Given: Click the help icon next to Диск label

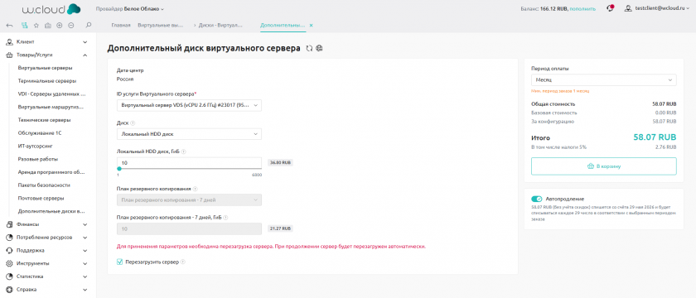Looking at the screenshot, I should click(133, 123).
